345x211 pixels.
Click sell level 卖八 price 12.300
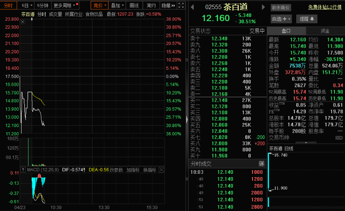coord(219,51)
